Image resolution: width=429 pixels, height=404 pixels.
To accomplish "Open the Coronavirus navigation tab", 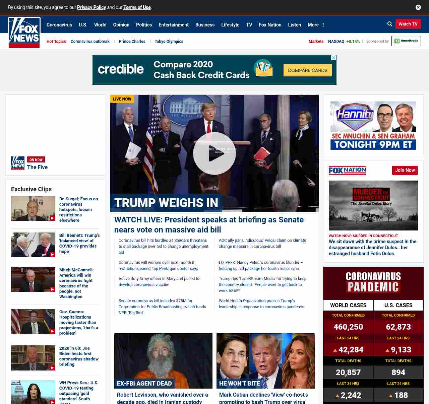I will point(59,25).
